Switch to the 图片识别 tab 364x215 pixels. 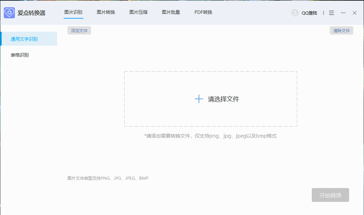[x=73, y=12]
